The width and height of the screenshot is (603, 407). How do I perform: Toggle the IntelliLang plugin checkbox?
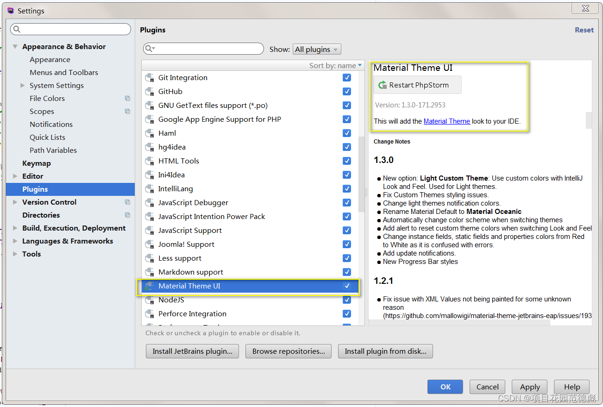coord(347,189)
